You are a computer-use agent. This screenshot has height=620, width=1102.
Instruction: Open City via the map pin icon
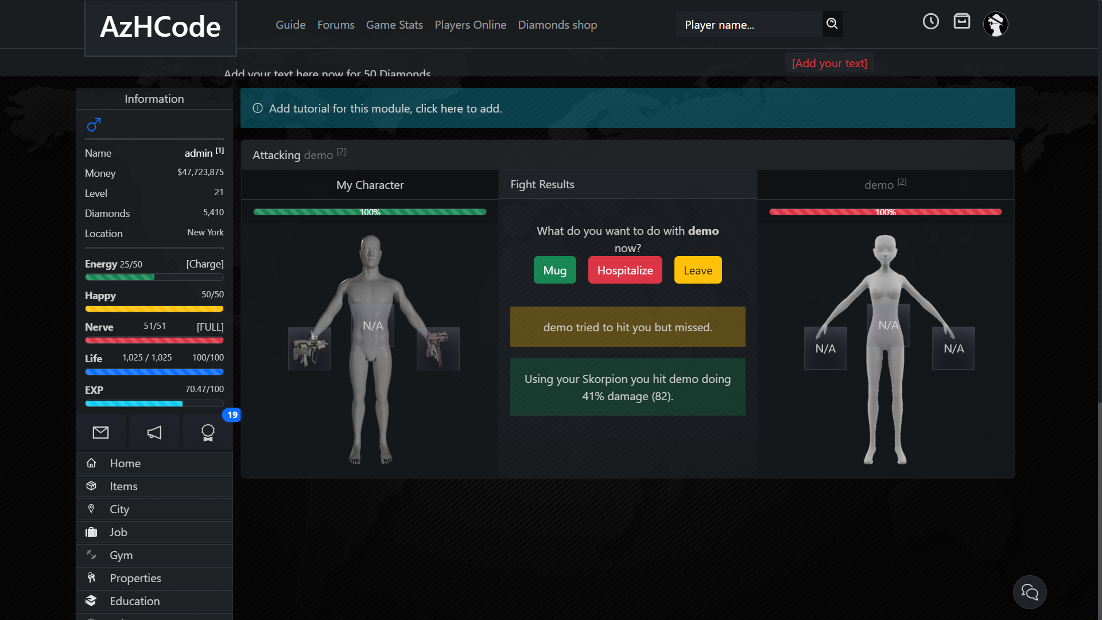91,509
